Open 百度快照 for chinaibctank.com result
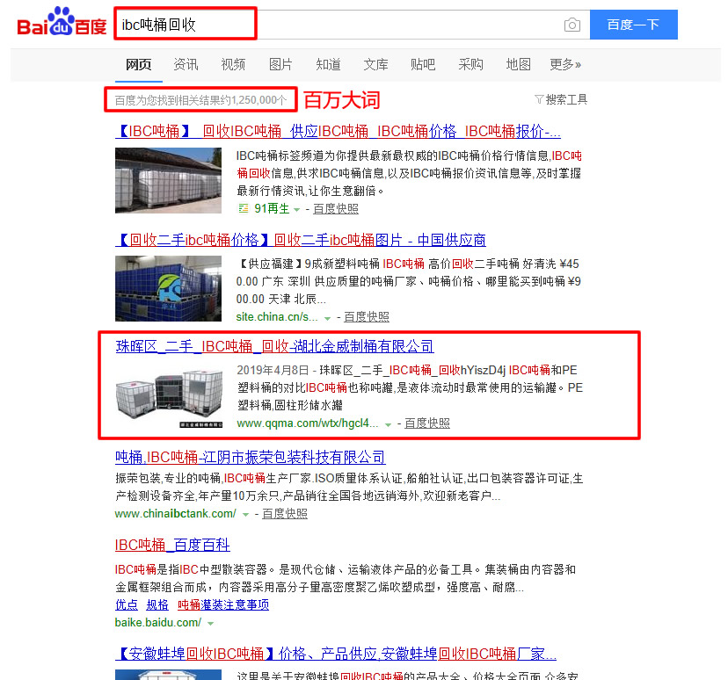Viewport: 728px width, 680px height. 285,513
